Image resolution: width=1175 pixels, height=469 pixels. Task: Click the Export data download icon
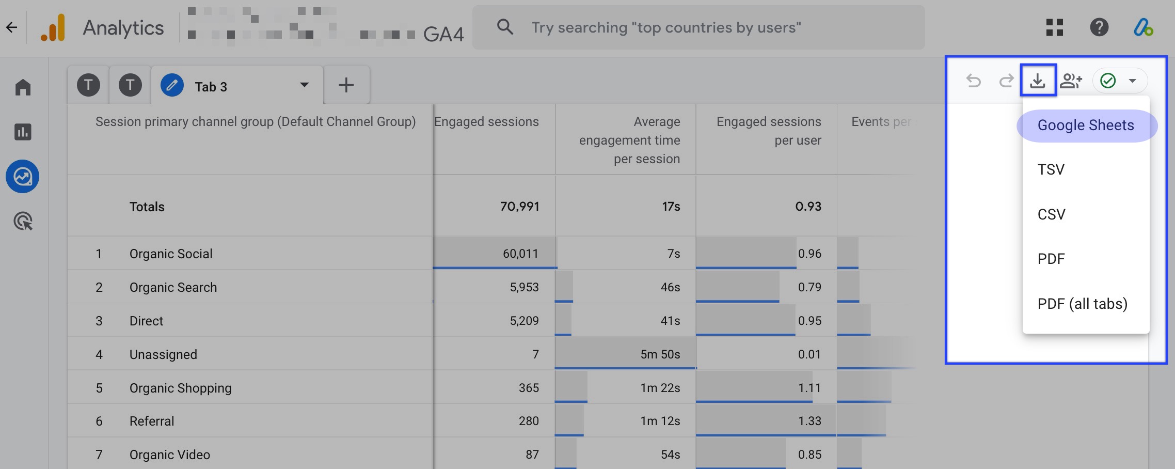pyautogui.click(x=1038, y=81)
